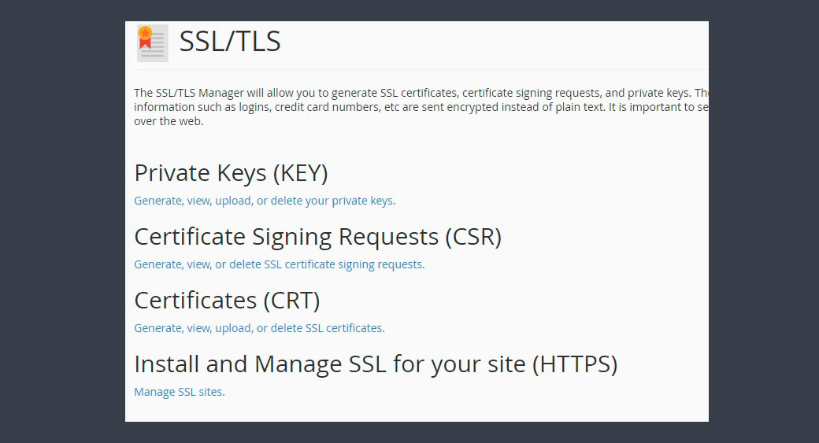
Task: Click the Private Keys (KEY) heading
Action: click(231, 173)
